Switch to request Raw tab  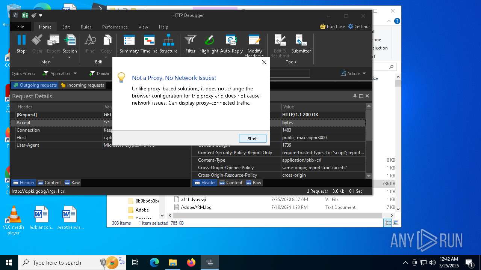click(72, 183)
